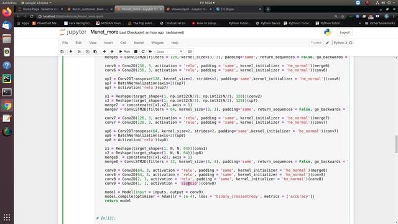398x224 pixels.
Task: Open the Apps bookmark shortcut
Action: [23, 23]
